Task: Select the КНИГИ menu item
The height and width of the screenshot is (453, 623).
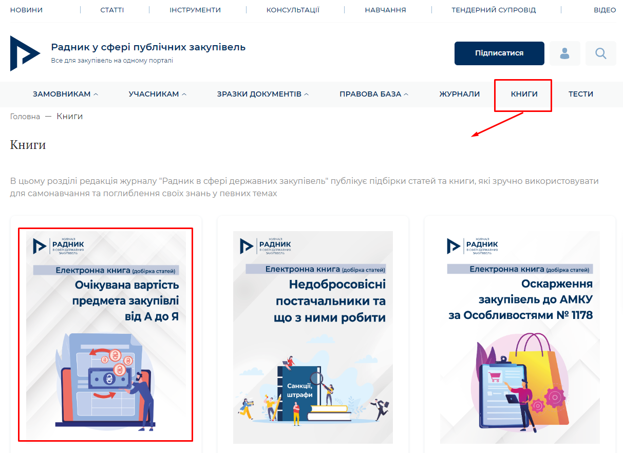Action: point(524,94)
